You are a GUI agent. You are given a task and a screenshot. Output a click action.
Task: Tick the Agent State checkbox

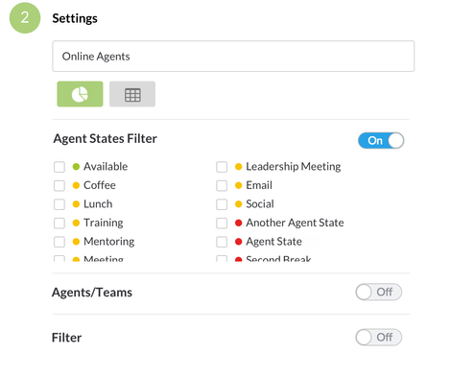tap(222, 242)
